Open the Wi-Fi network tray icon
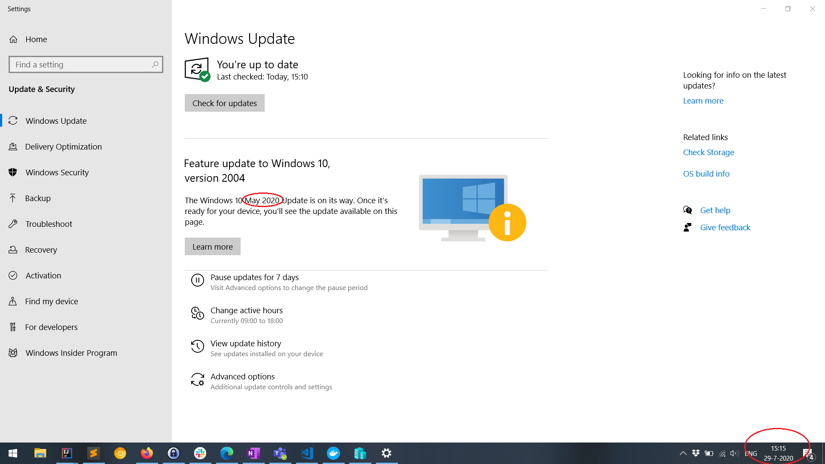This screenshot has height=464, width=825. click(x=722, y=453)
